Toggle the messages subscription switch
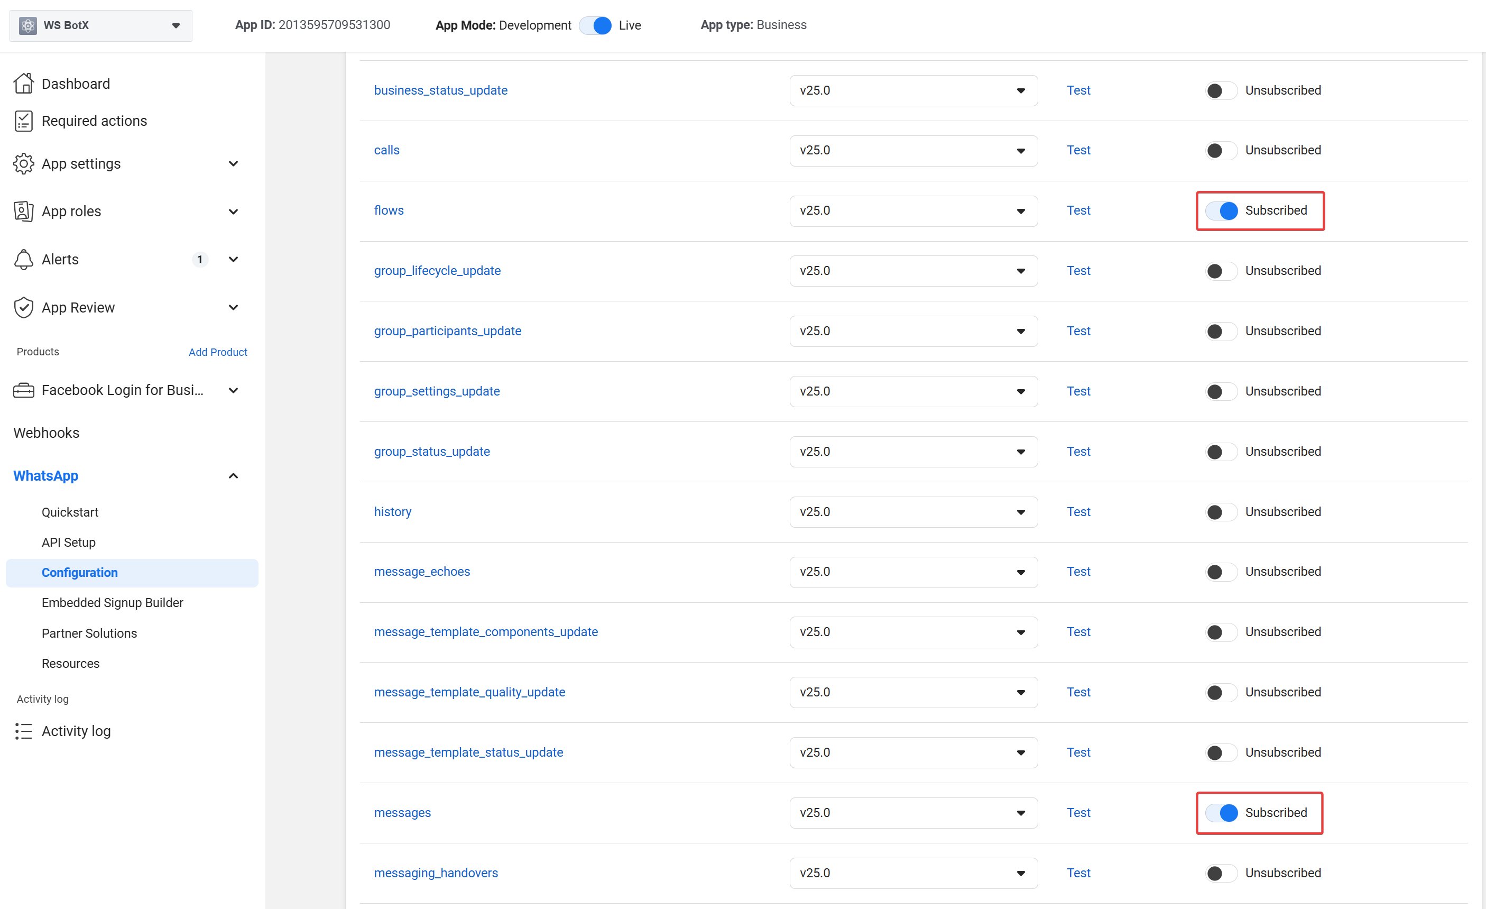Viewport: 1486px width, 909px height. [x=1221, y=813]
